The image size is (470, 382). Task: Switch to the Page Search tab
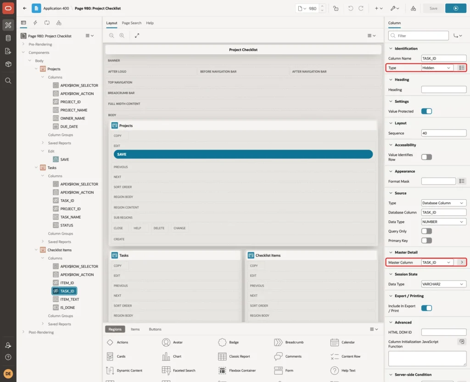[131, 23]
